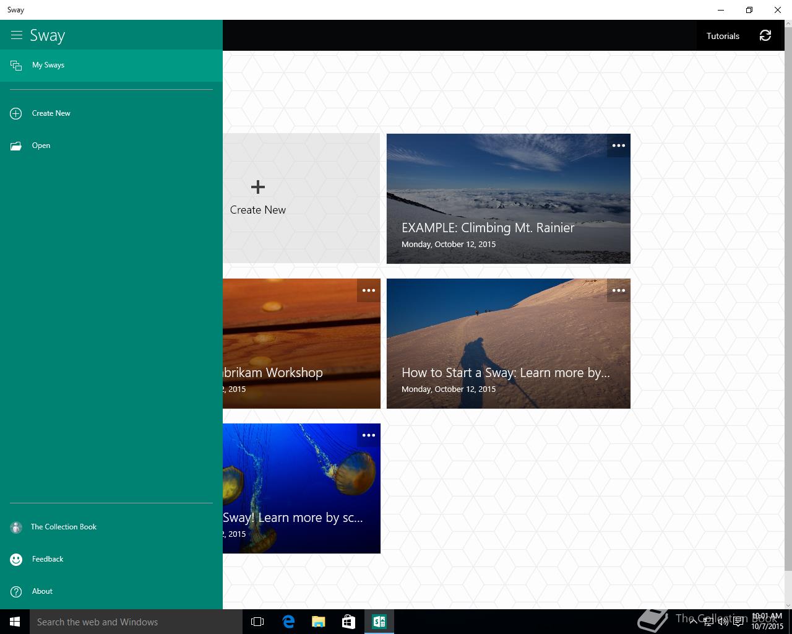Select My Sways in the sidebar
The width and height of the screenshot is (792, 634).
[111, 65]
